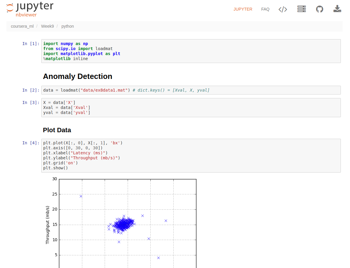Click the scatter plot output image

pyautogui.click(x=121, y=222)
